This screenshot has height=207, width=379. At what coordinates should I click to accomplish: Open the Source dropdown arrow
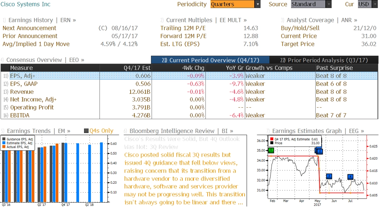pos(329,4)
